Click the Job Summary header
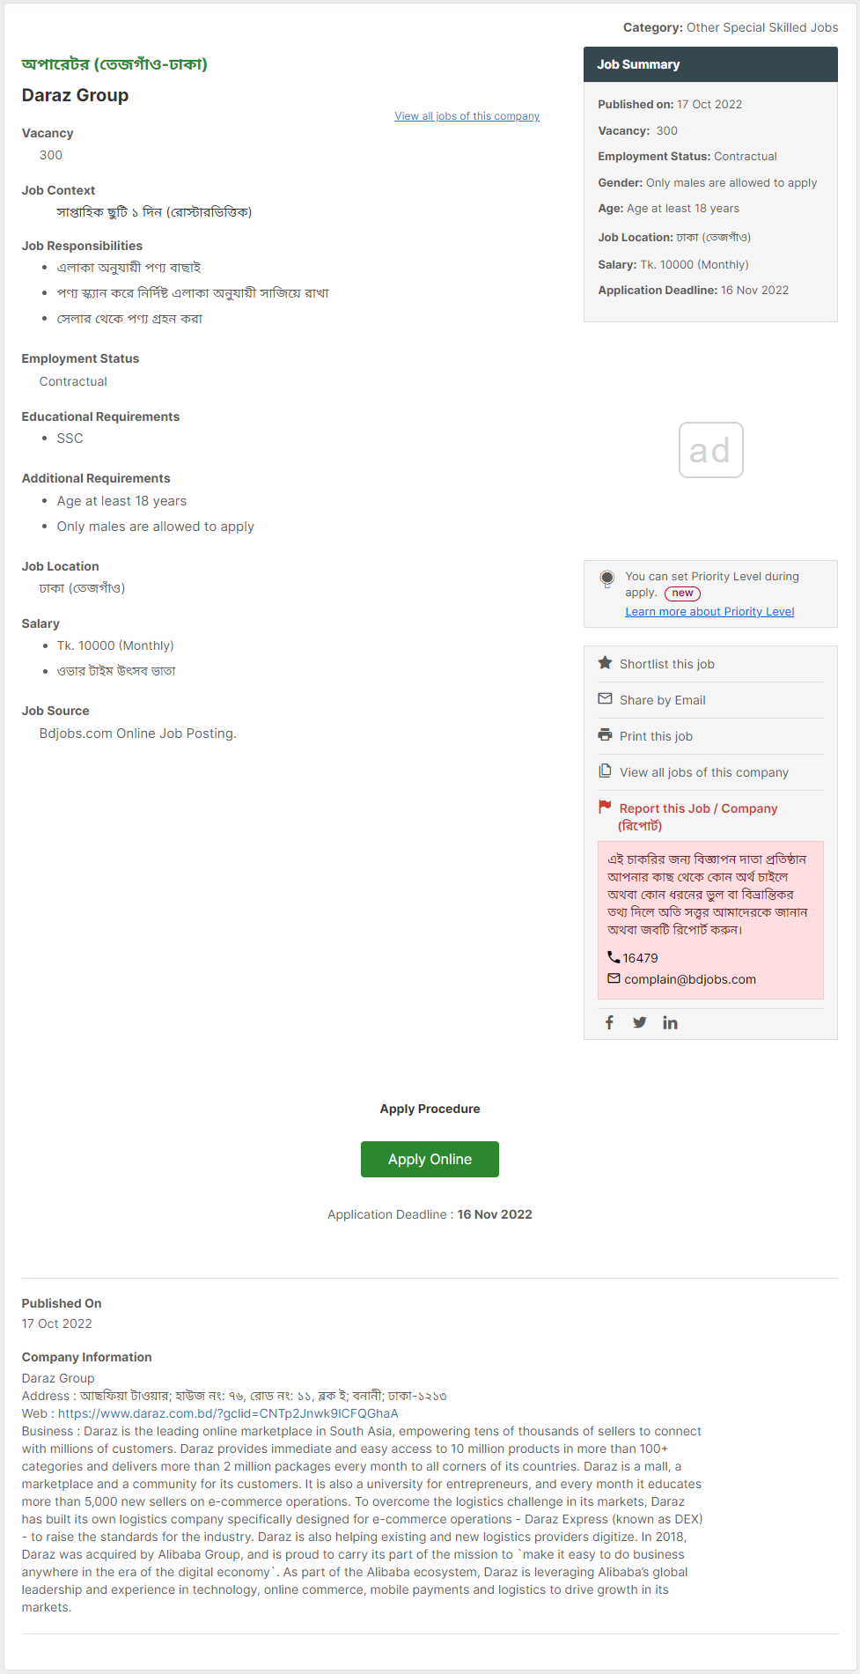This screenshot has width=860, height=1674. pos(710,64)
